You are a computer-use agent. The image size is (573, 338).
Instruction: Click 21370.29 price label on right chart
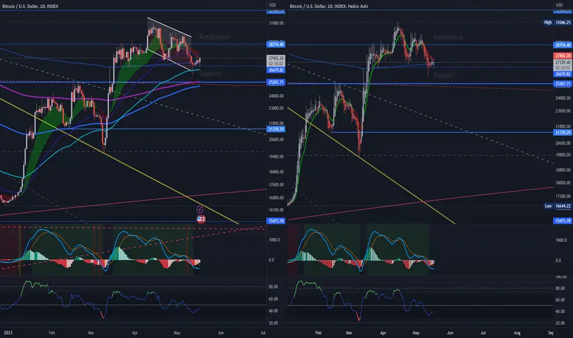point(563,132)
